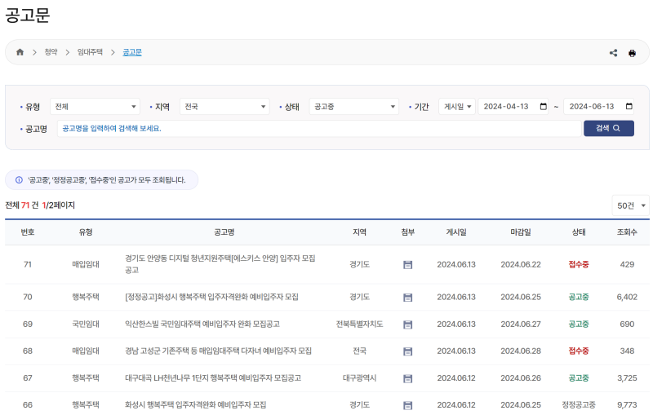Open the 상태 dropdown set to 공고중
This screenshot has width=653, height=415.
tap(354, 107)
